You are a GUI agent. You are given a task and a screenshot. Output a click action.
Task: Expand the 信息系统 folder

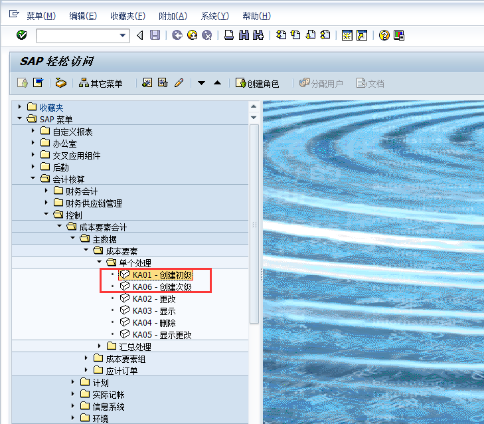tap(73, 406)
